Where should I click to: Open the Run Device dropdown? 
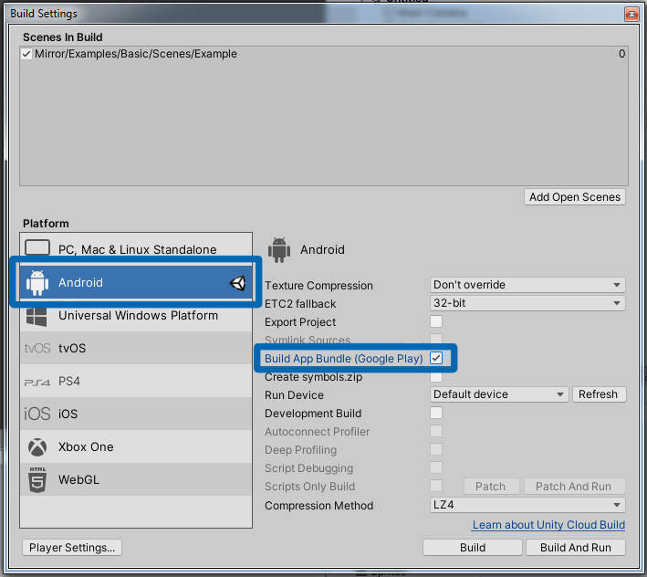coord(499,394)
